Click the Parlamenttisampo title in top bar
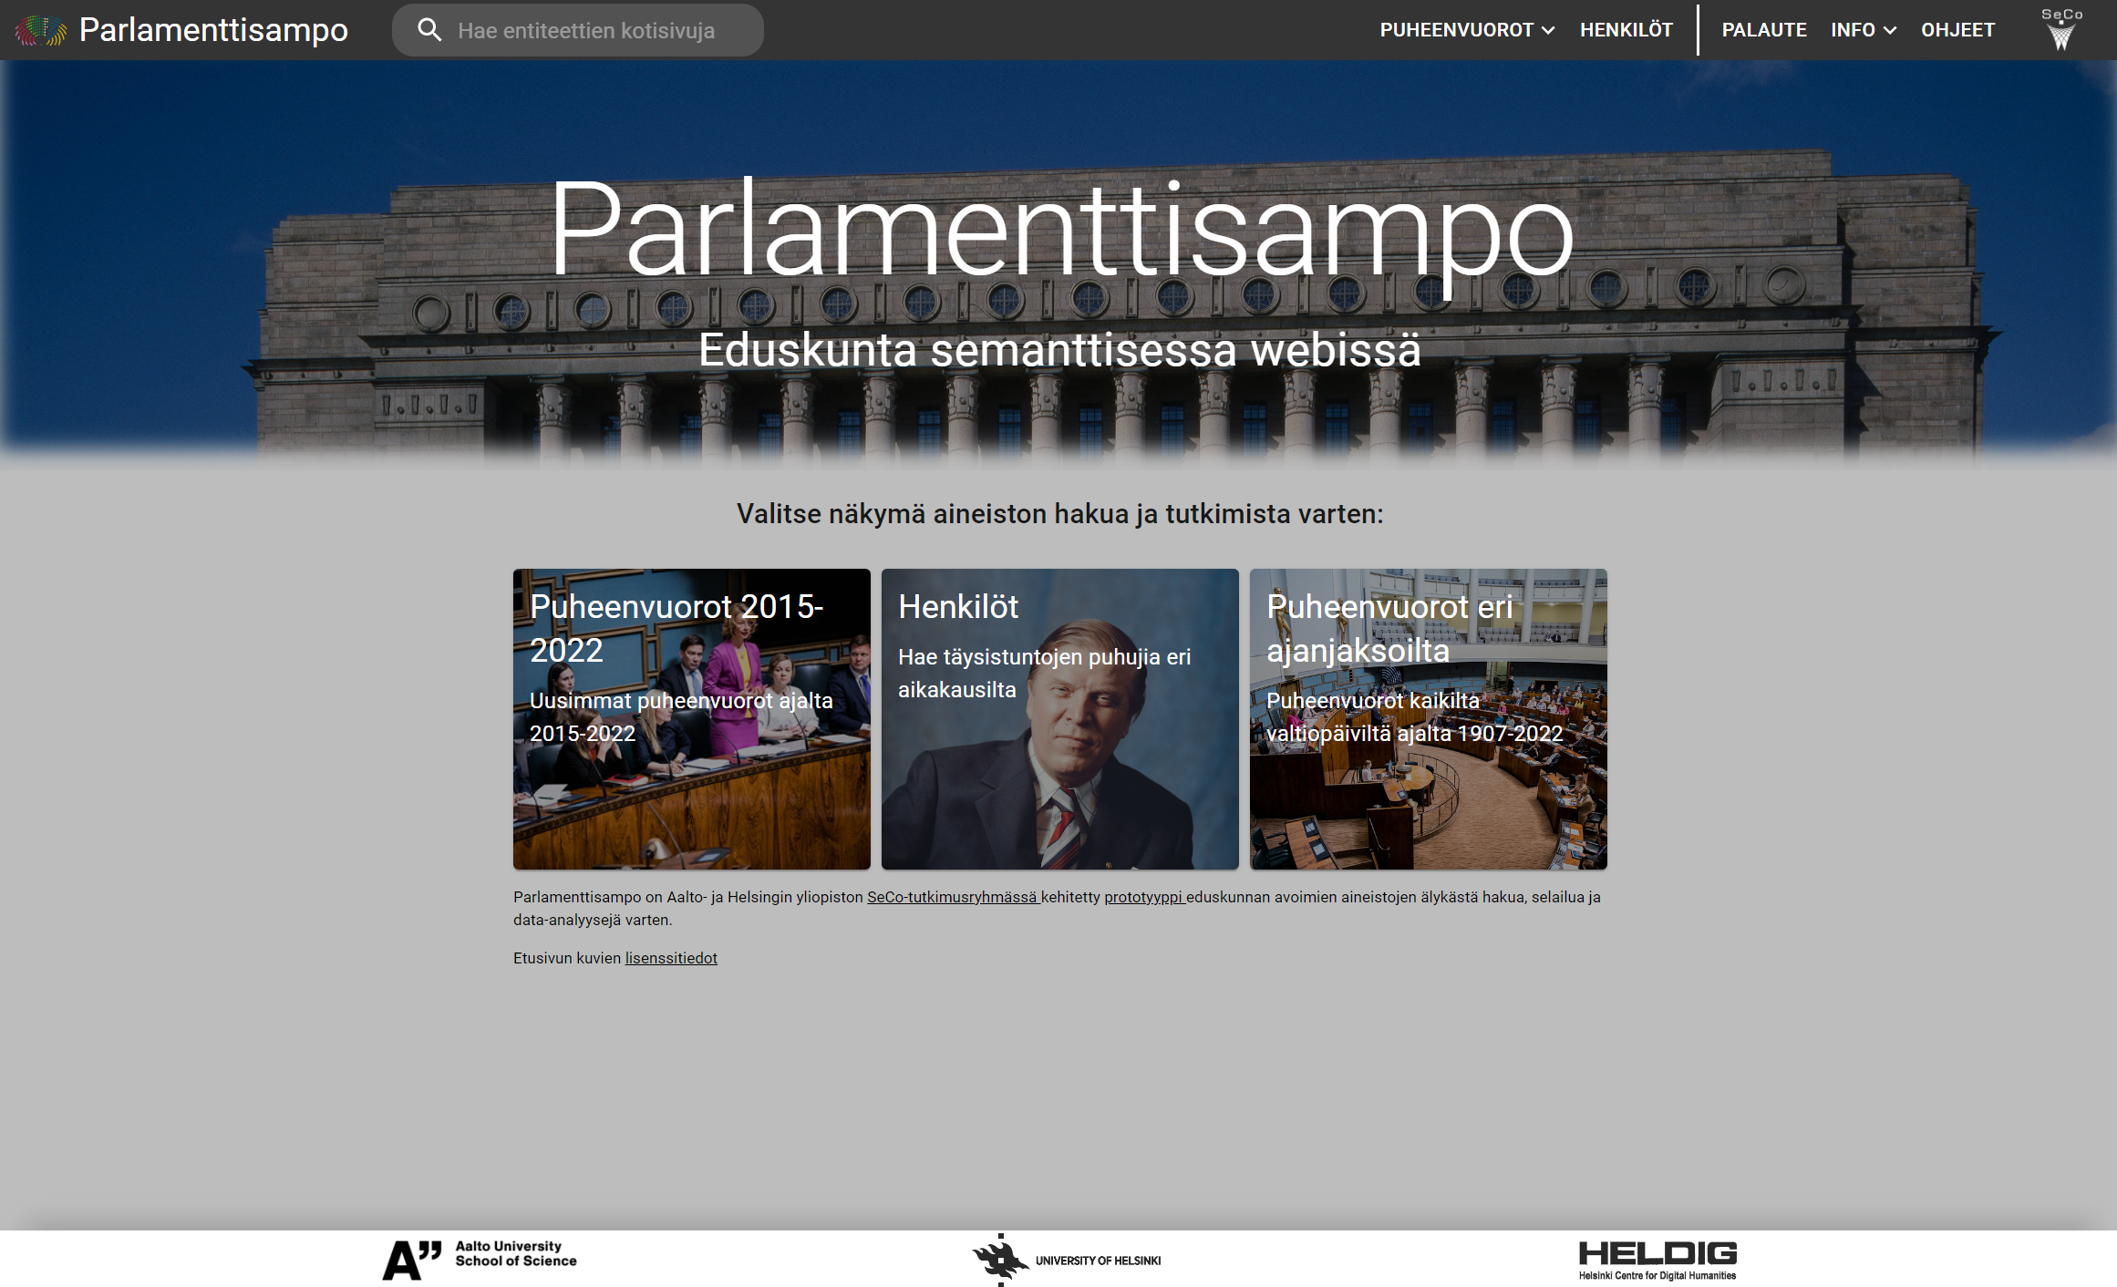The height and width of the screenshot is (1287, 2117). pos(213,30)
